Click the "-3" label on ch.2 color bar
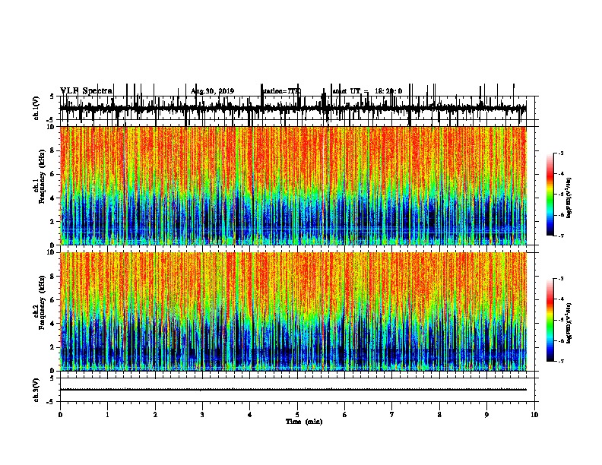 [x=561, y=279]
